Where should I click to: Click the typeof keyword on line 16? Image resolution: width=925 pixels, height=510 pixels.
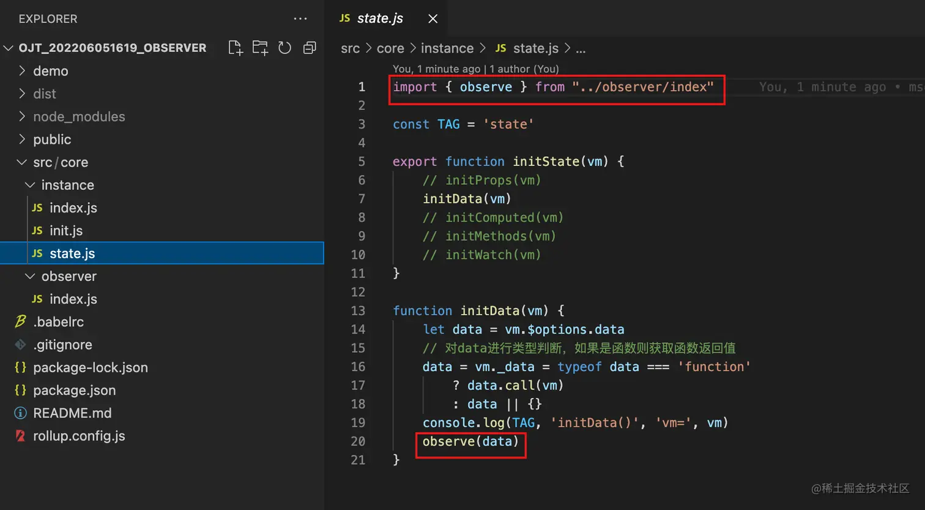click(579, 367)
